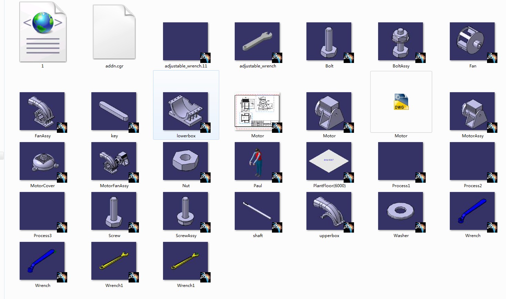Select the MotorFanAssy assembly file
The width and height of the screenshot is (506, 299).
click(x=114, y=161)
